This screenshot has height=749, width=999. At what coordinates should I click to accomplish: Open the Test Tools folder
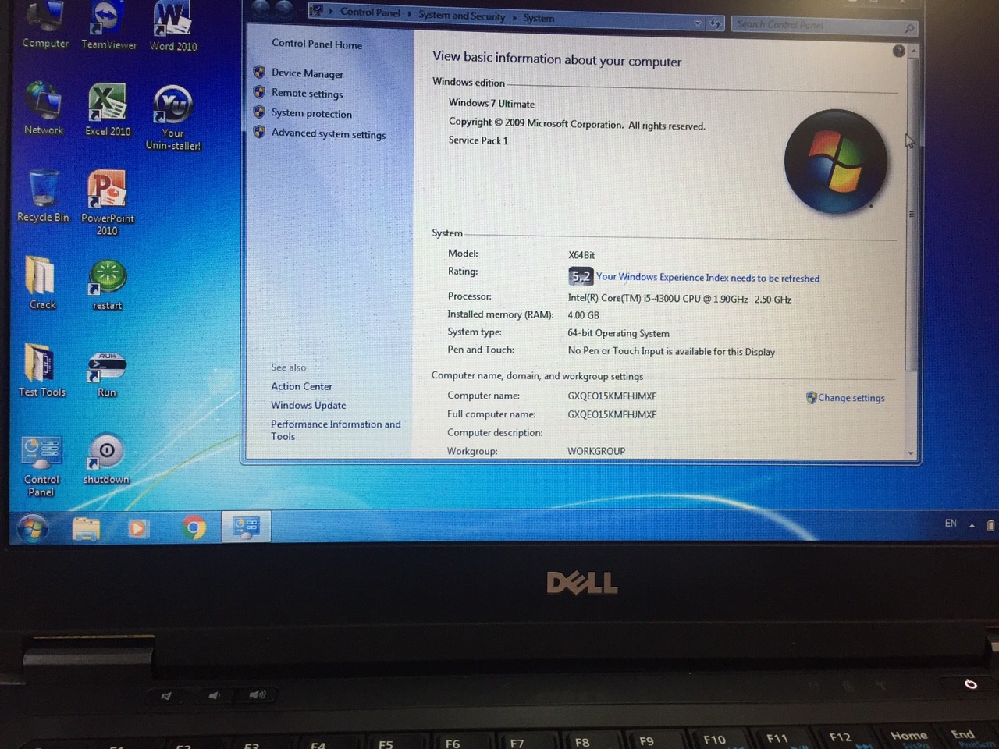coord(42,370)
